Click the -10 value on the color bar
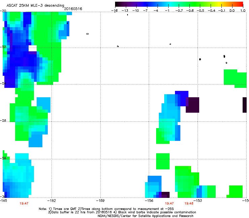Screen dimensions: 249x218 (136, 11)
